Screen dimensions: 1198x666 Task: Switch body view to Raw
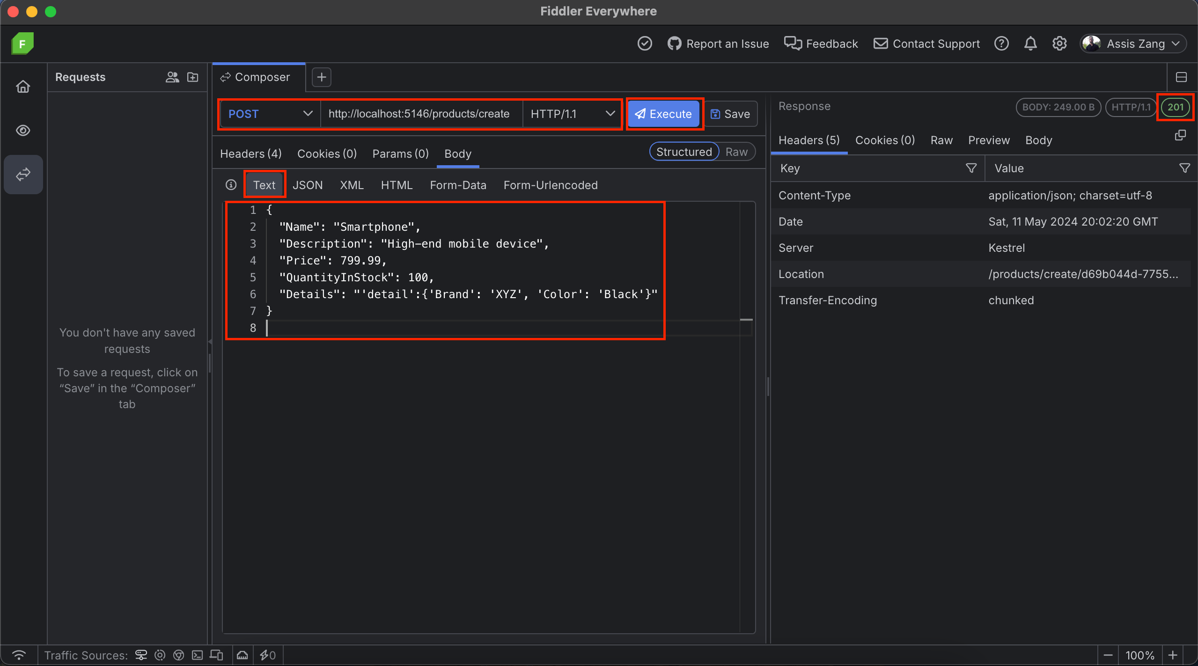pos(736,152)
